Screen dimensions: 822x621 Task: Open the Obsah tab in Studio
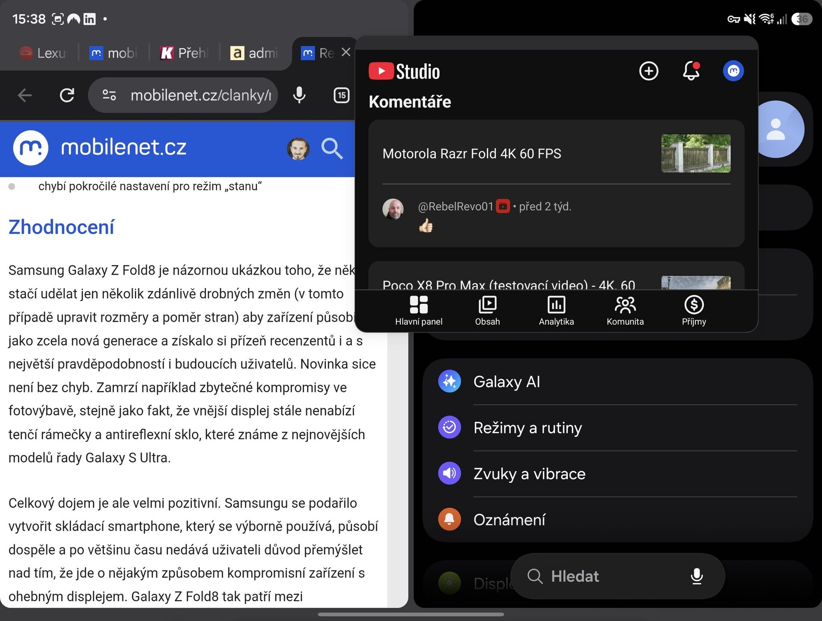tap(487, 311)
